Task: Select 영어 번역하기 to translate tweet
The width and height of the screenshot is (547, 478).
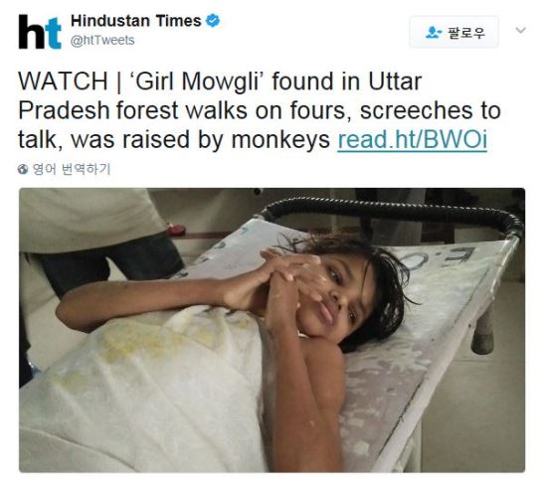Action: point(72,170)
